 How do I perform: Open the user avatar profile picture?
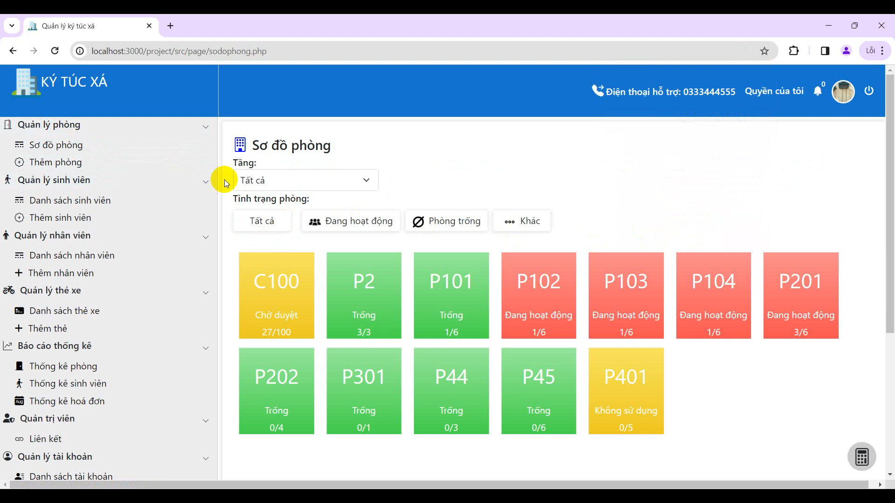click(x=843, y=91)
